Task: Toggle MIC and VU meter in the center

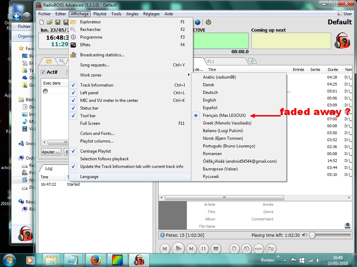Action: [x=130, y=100]
